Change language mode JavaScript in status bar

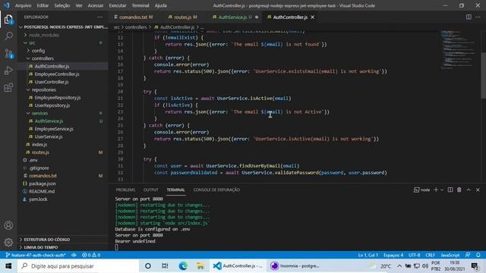click(x=450, y=255)
